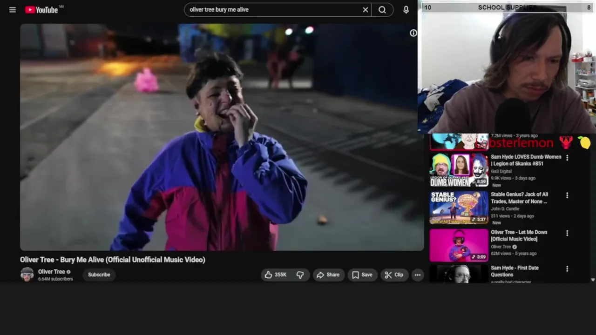
Task: Open the YouTube hamburger guide menu
Action: coord(13,10)
